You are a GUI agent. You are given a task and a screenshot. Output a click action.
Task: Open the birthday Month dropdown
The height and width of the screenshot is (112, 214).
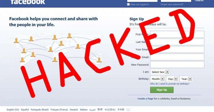point(158,79)
